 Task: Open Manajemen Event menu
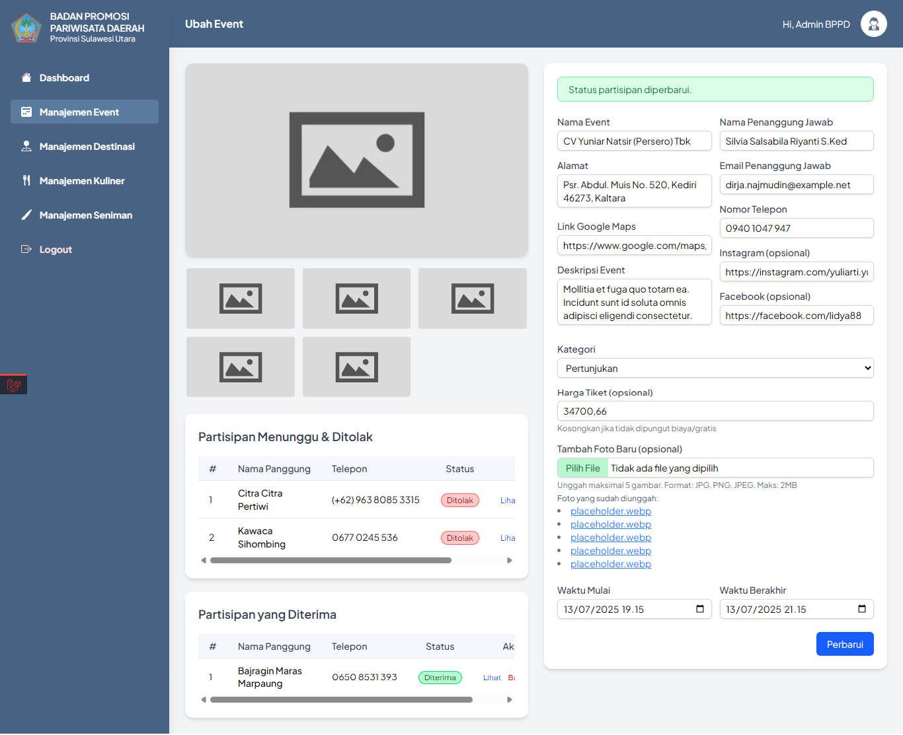[x=85, y=112]
